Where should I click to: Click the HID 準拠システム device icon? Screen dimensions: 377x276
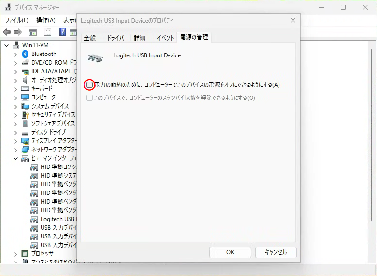34,176
